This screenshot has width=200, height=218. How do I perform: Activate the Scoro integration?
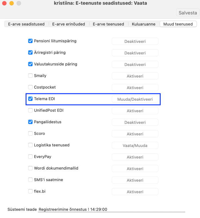point(135,134)
